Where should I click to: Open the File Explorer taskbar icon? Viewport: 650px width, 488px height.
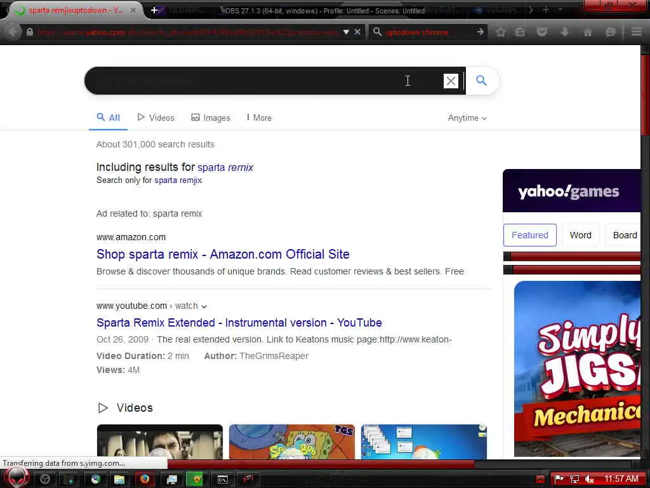pos(119,479)
